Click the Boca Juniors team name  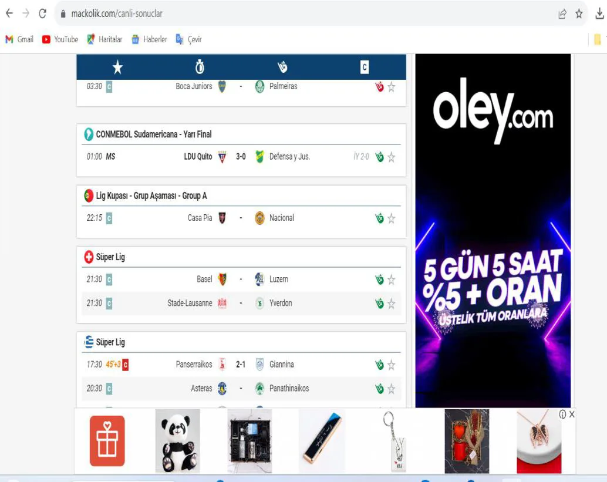pos(194,86)
